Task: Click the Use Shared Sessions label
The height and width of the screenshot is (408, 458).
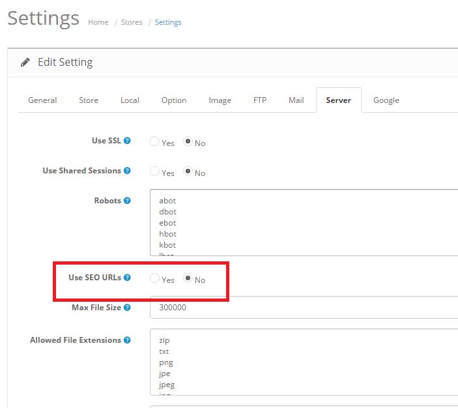Action: point(82,170)
